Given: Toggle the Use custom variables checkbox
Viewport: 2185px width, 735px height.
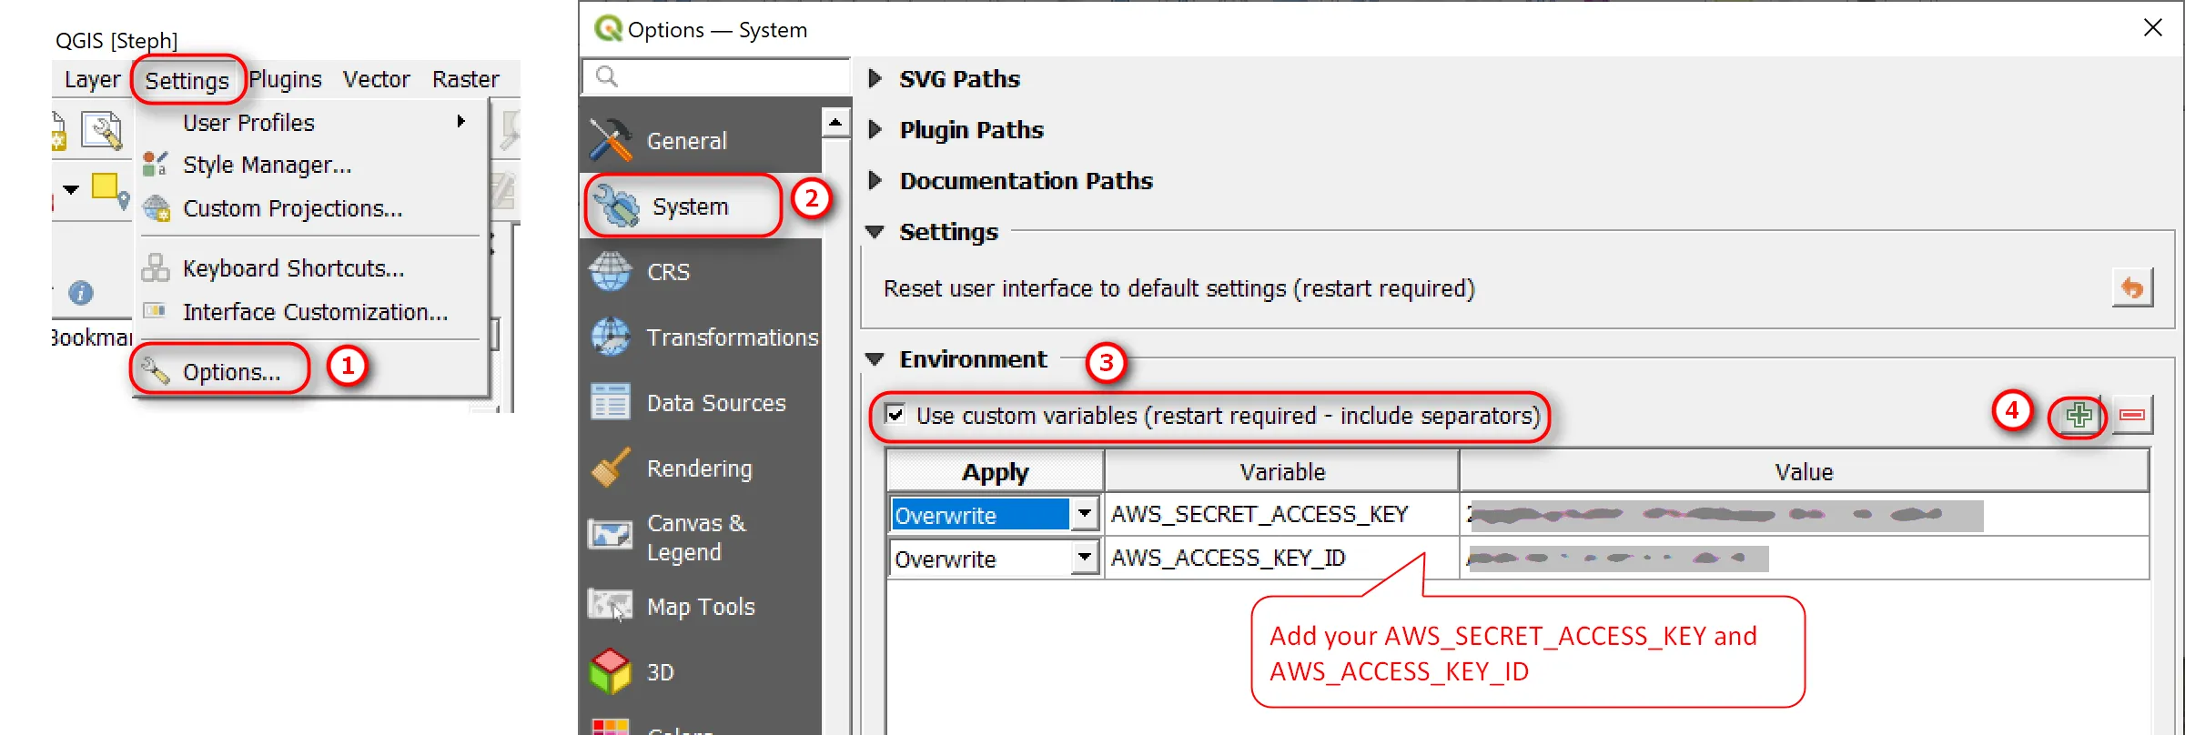Looking at the screenshot, I should pyautogui.click(x=895, y=415).
